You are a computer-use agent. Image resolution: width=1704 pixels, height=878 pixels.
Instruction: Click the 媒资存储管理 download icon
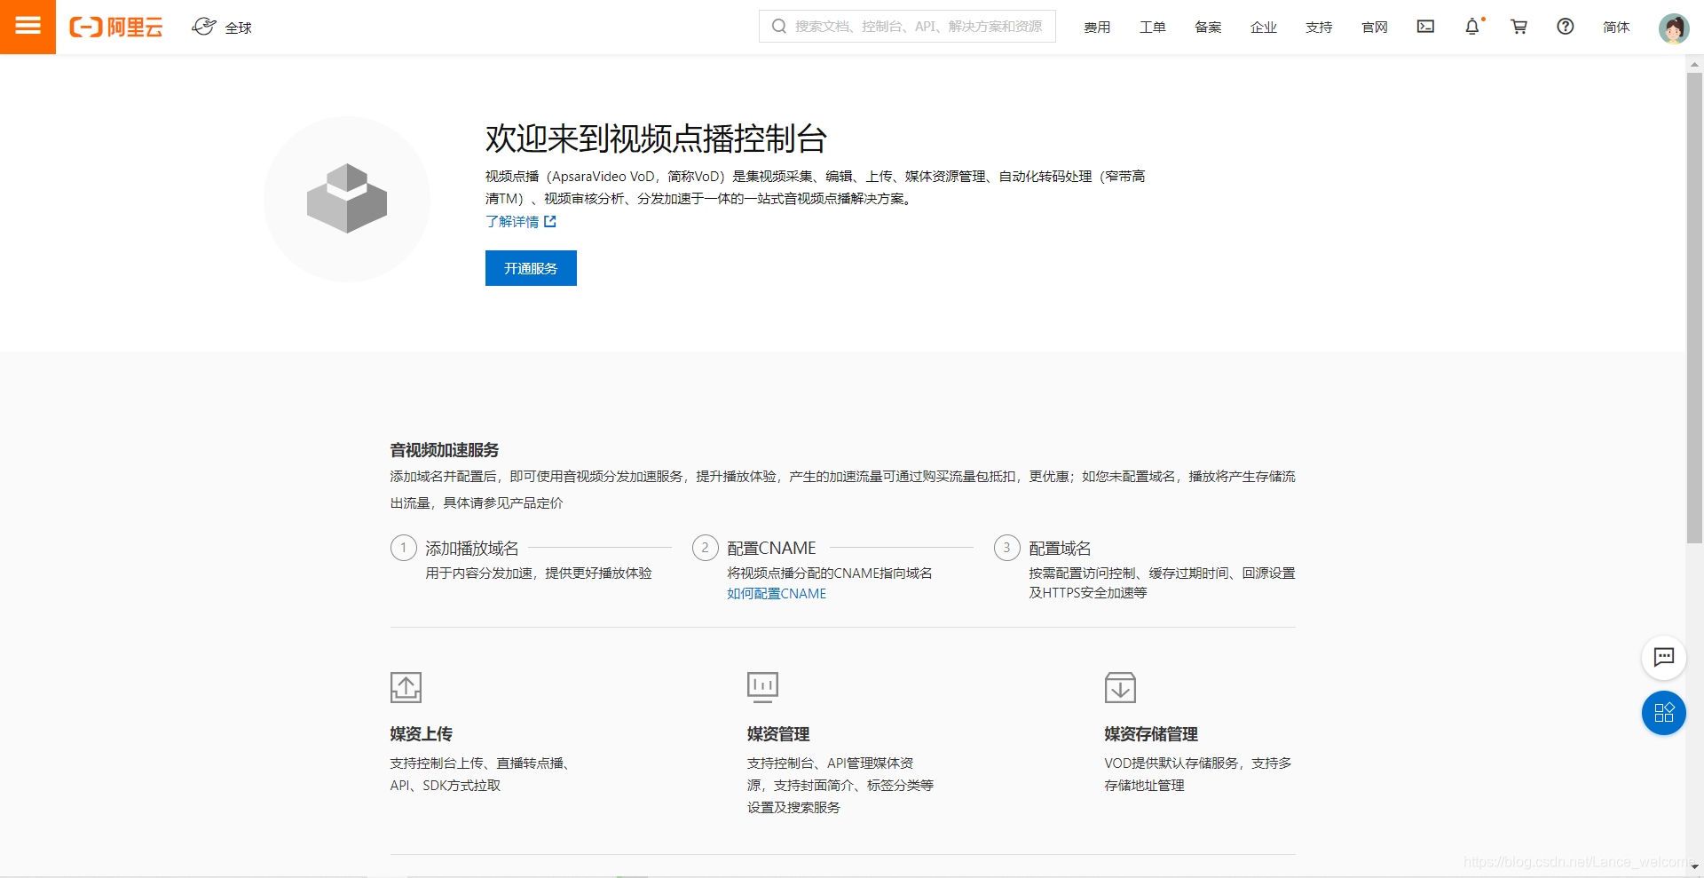(x=1120, y=687)
